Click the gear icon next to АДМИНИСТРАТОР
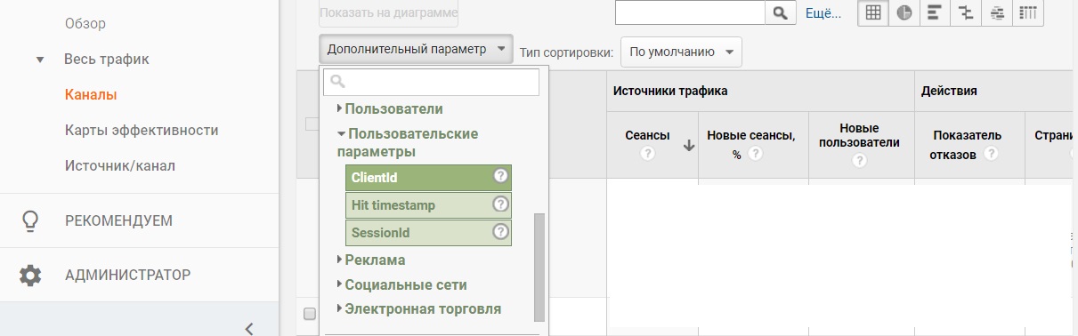This screenshot has width=1078, height=336. click(x=30, y=275)
